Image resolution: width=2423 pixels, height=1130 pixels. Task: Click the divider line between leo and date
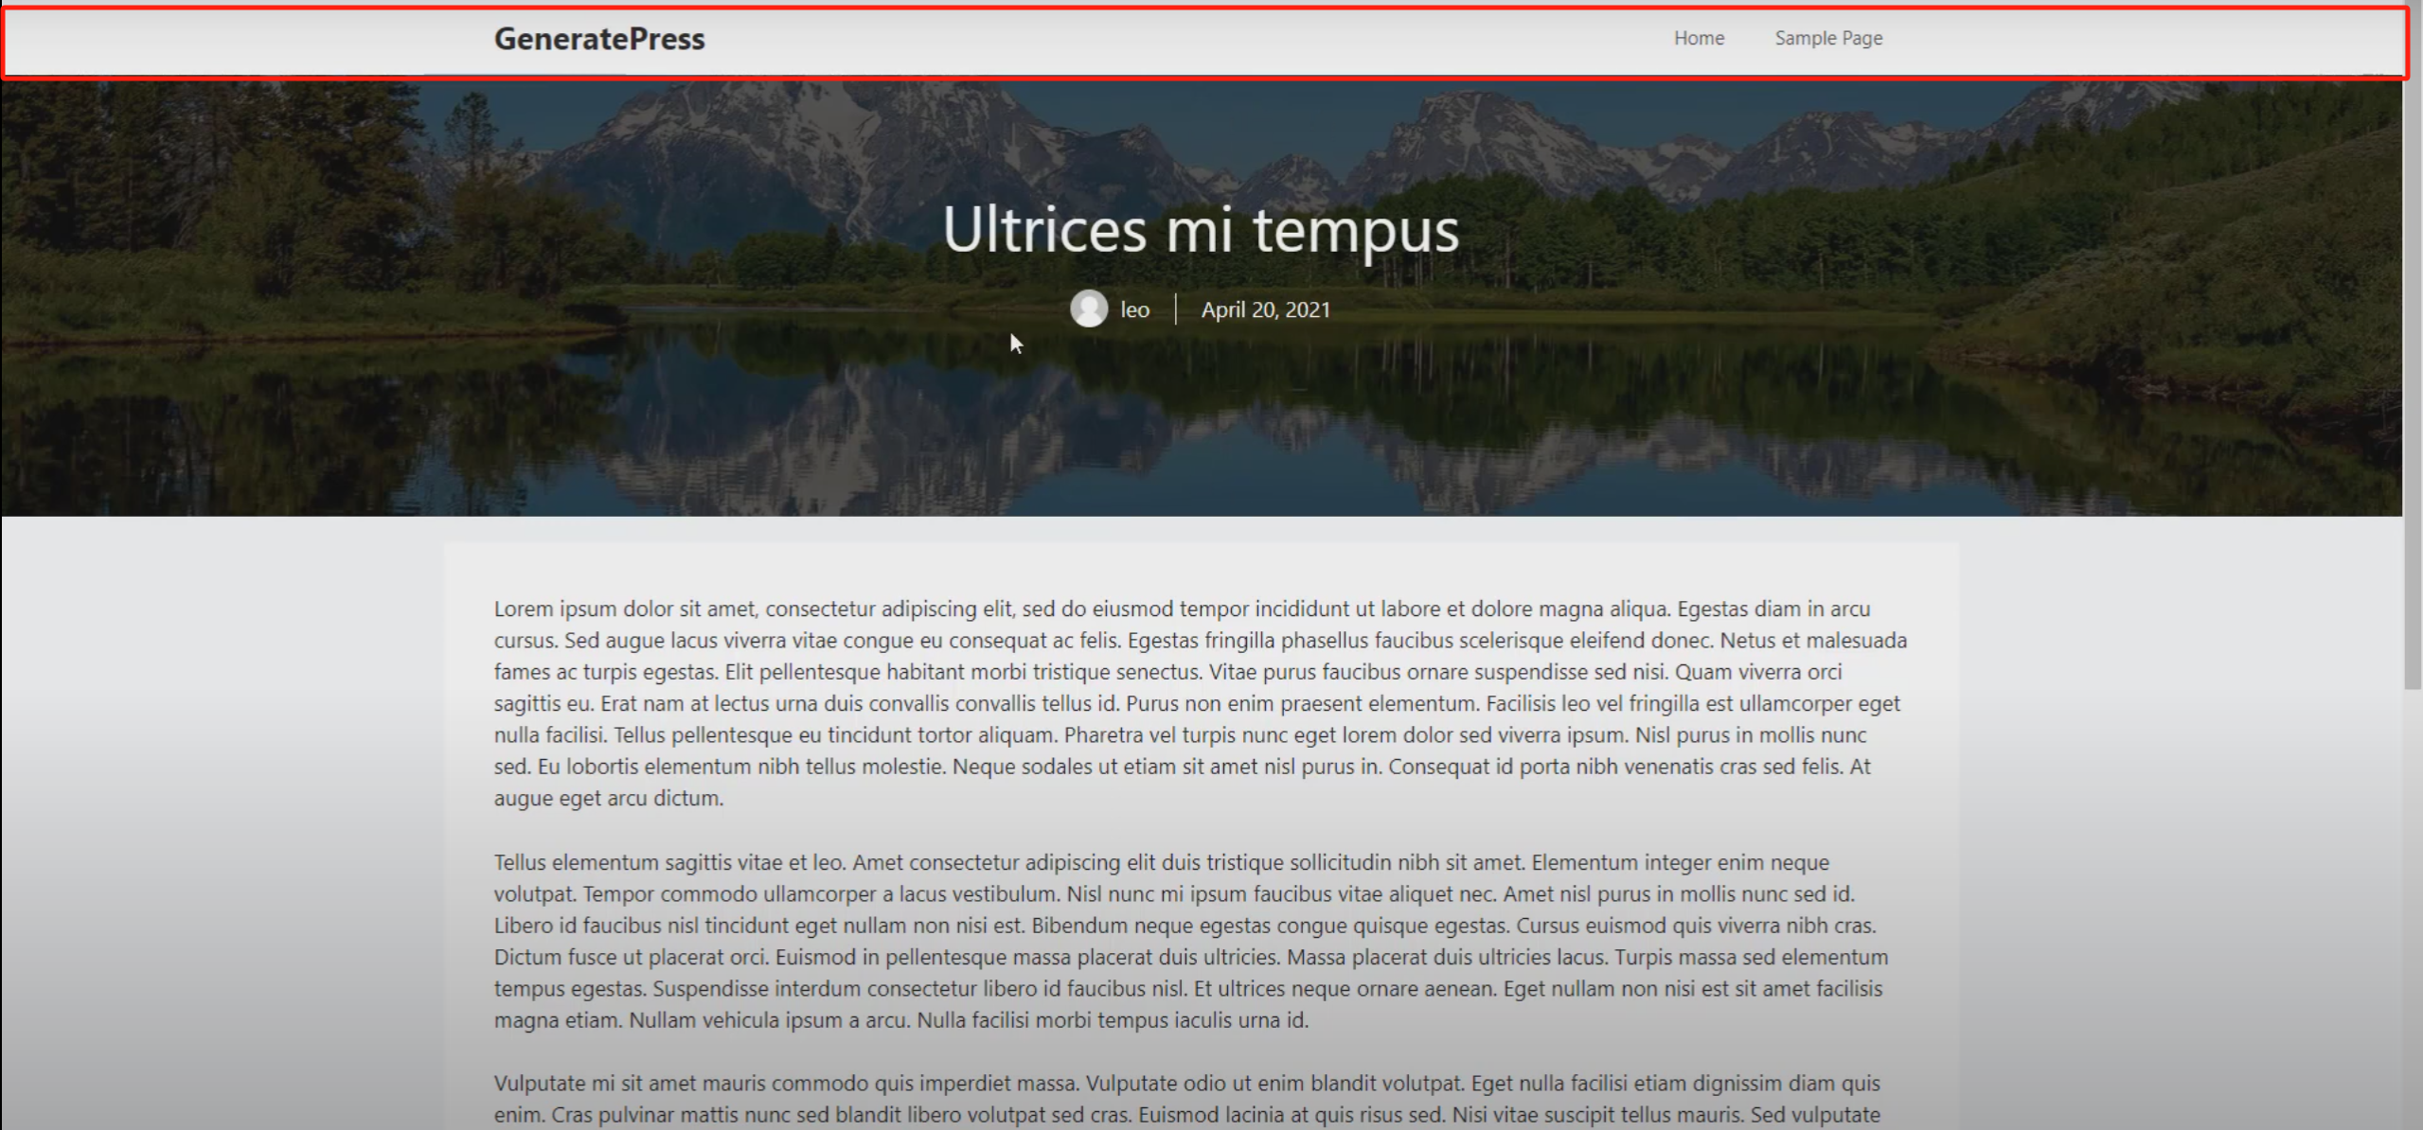point(1175,309)
